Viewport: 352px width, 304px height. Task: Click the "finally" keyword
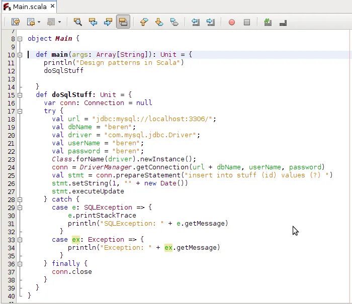coord(65,263)
